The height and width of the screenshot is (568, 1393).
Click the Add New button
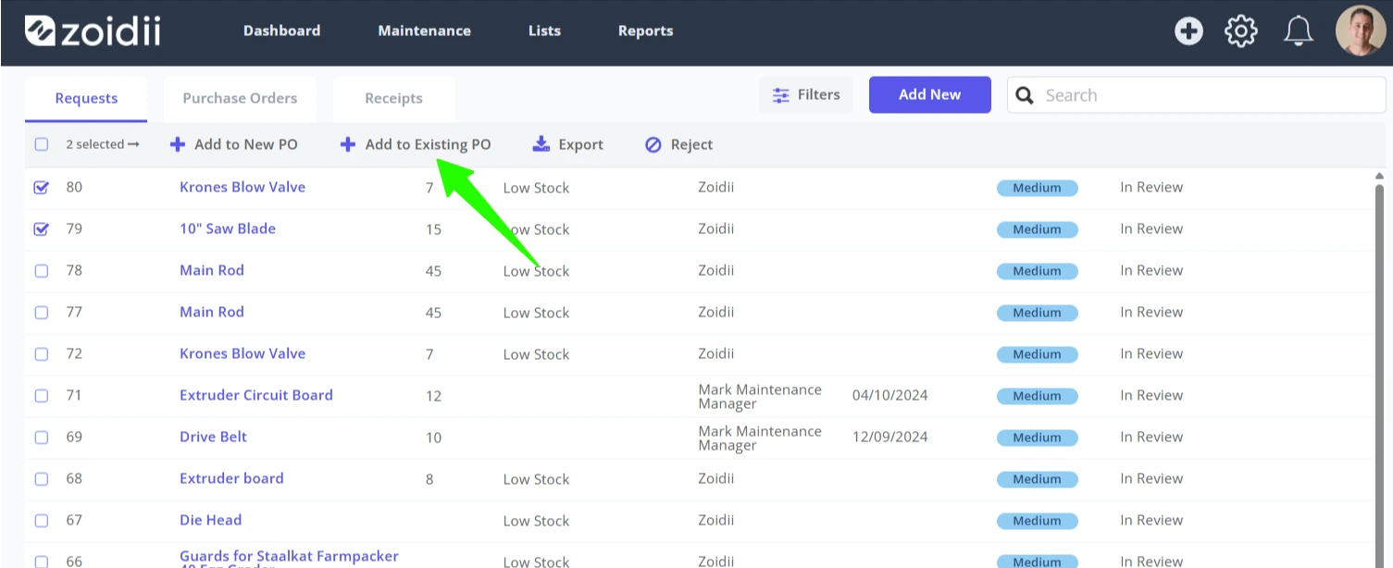point(930,94)
